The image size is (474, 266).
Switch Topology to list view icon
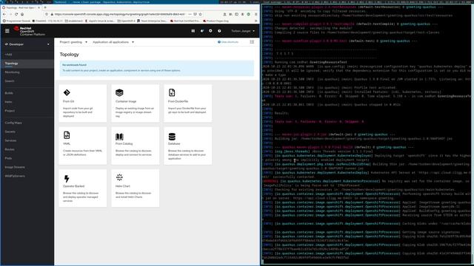pyautogui.click(x=252, y=42)
